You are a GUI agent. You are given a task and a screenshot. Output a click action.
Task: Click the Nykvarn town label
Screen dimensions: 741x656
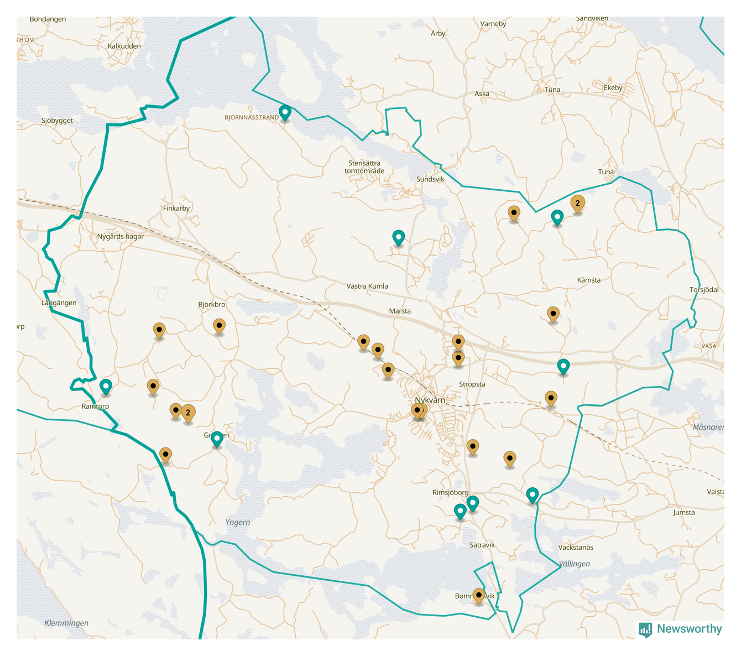430,400
